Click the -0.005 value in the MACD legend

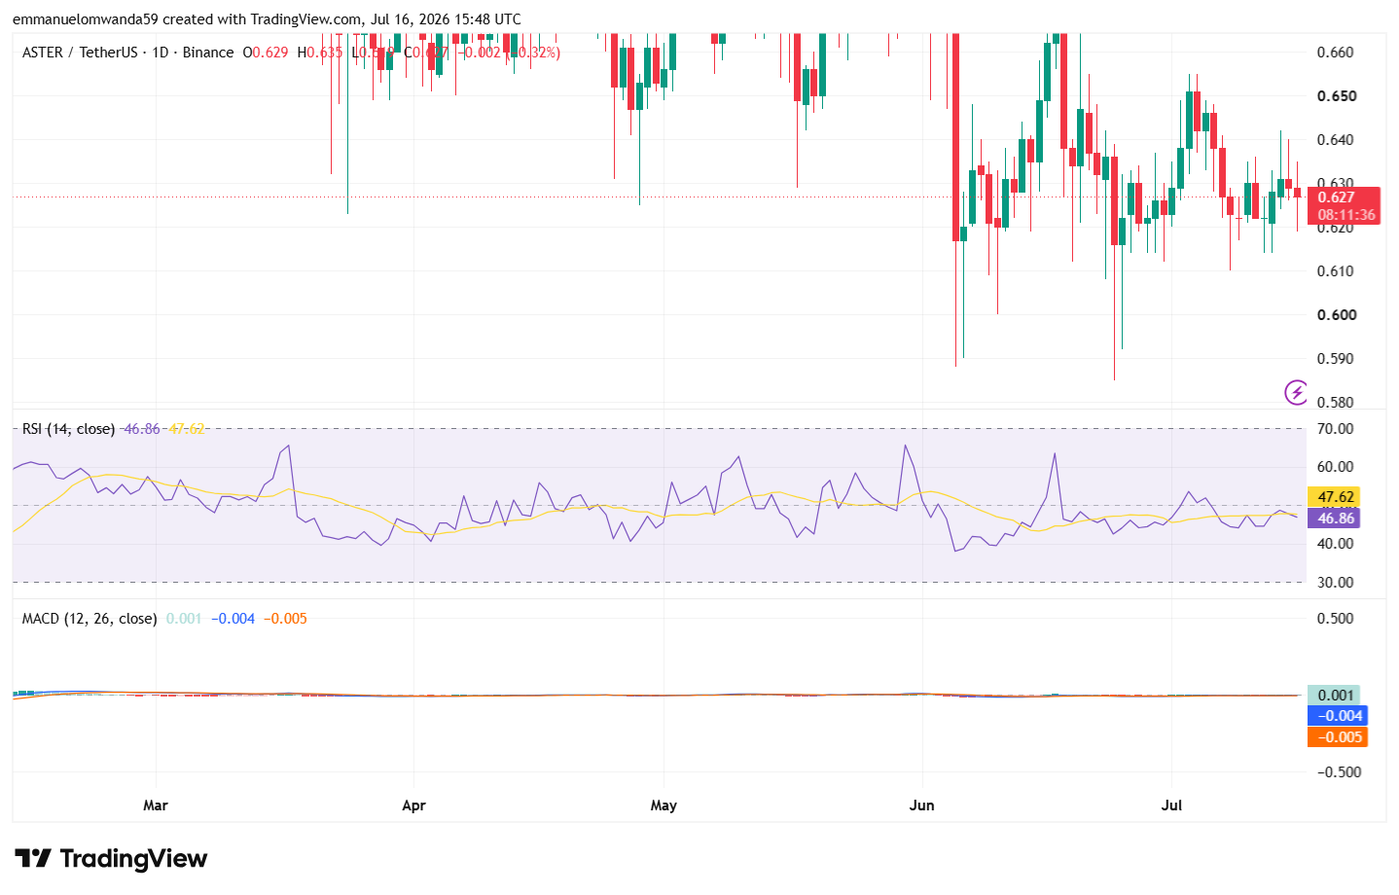point(285,619)
